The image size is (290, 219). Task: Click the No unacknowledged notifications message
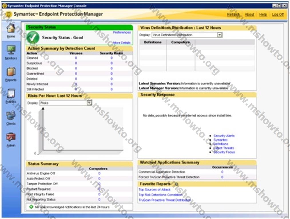click(x=72, y=207)
